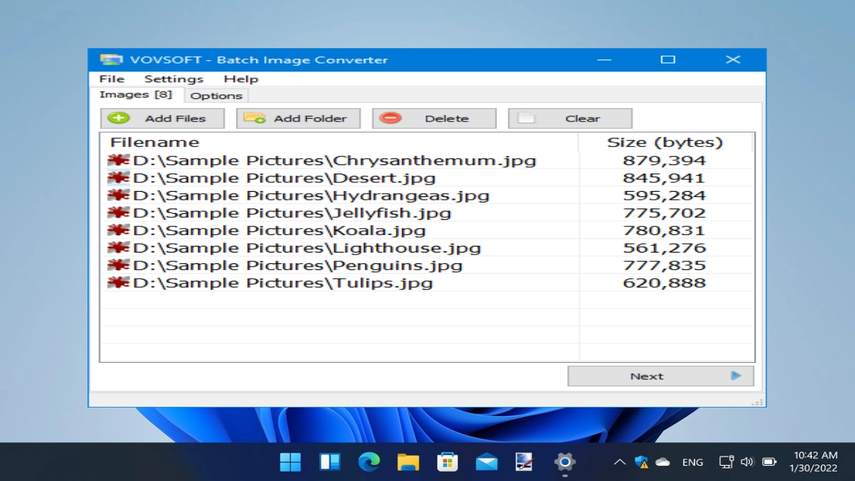Click the file icon beside Penguins.jpg
855x481 pixels.
(118, 265)
